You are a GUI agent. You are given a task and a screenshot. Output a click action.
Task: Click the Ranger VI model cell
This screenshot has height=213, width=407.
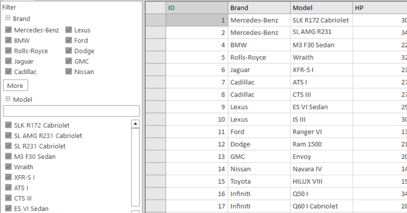[x=320, y=132]
